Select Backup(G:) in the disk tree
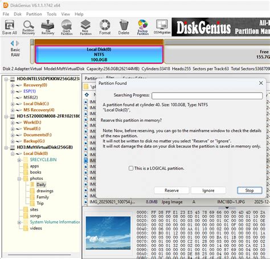 (34, 141)
